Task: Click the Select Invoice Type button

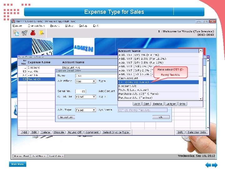Action: (x=116, y=132)
